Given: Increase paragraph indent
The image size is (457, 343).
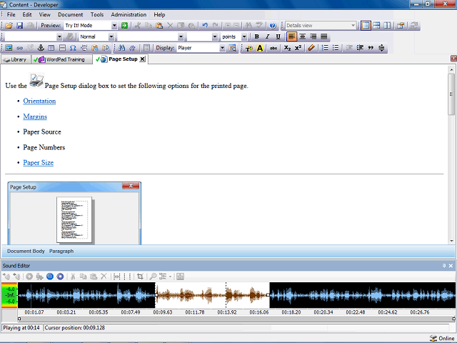Looking at the screenshot, I should tap(360, 48).
